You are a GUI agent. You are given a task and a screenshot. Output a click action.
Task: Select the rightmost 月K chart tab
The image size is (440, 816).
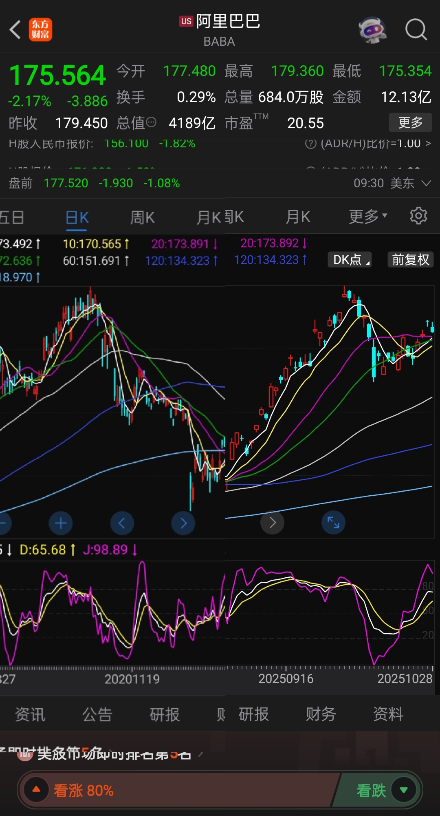[298, 217]
